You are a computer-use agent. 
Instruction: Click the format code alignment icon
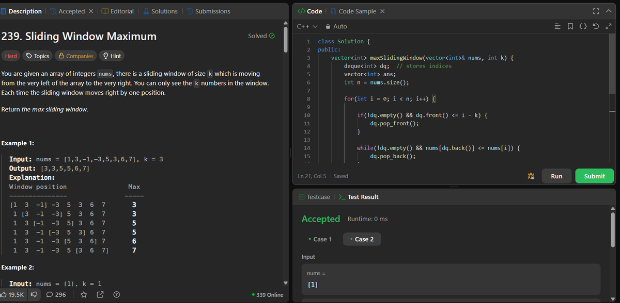tap(557, 26)
